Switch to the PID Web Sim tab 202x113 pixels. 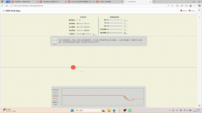pyautogui.click(x=138, y=2)
